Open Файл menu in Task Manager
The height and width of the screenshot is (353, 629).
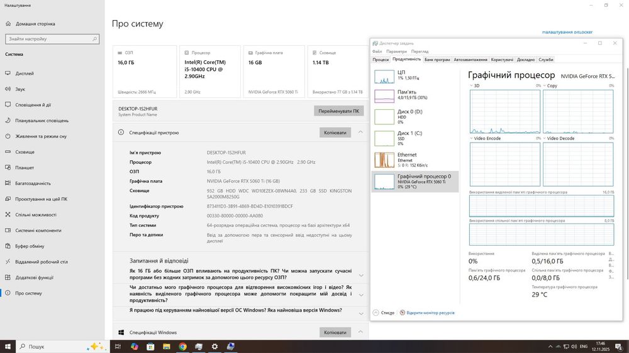coord(377,52)
